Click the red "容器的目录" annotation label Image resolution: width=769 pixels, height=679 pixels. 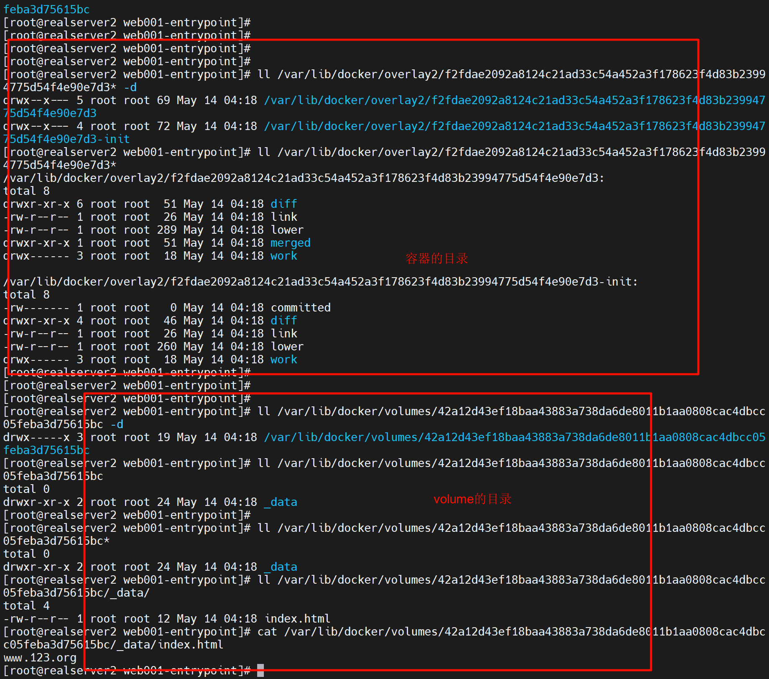[x=437, y=258]
